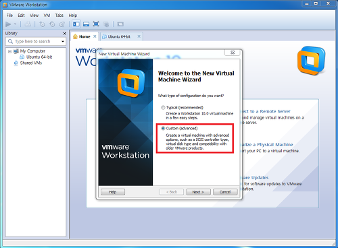Image resolution: width=338 pixels, height=248 pixels.
Task: Minimize the VMware Workstation window
Action: pos(306,4)
